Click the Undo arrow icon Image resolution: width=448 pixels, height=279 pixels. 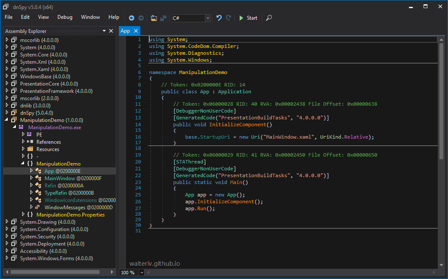point(219,18)
